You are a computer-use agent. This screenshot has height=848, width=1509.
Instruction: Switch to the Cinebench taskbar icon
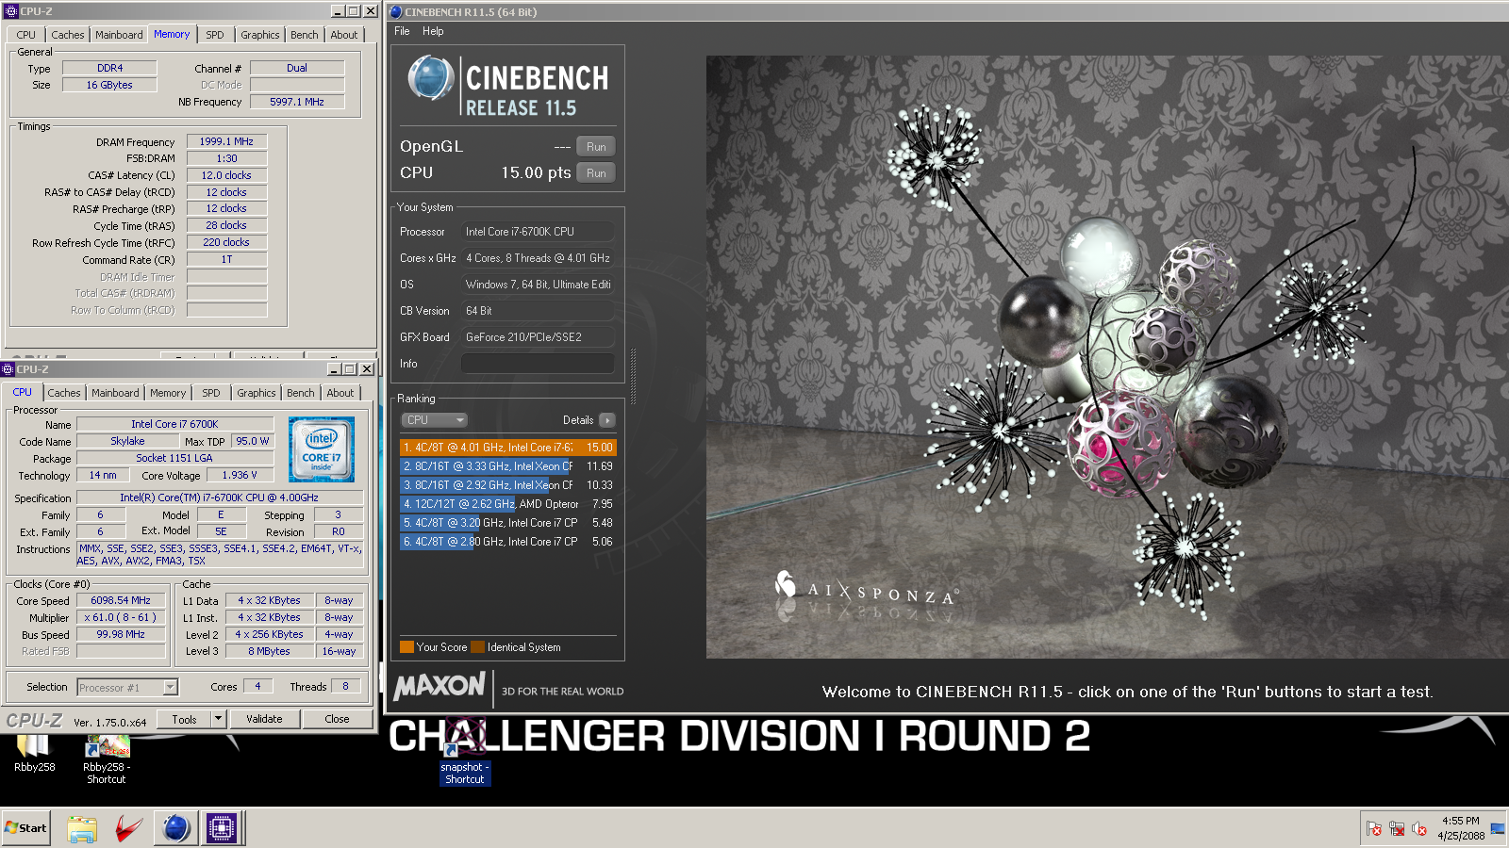point(175,828)
